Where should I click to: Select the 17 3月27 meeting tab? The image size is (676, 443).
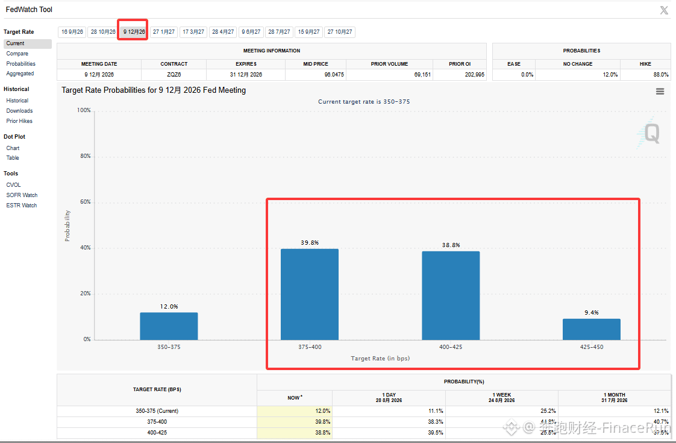click(x=193, y=32)
